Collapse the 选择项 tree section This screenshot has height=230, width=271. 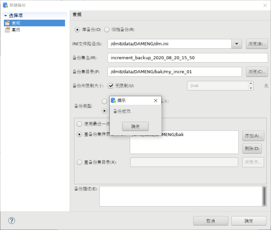click(x=6, y=16)
